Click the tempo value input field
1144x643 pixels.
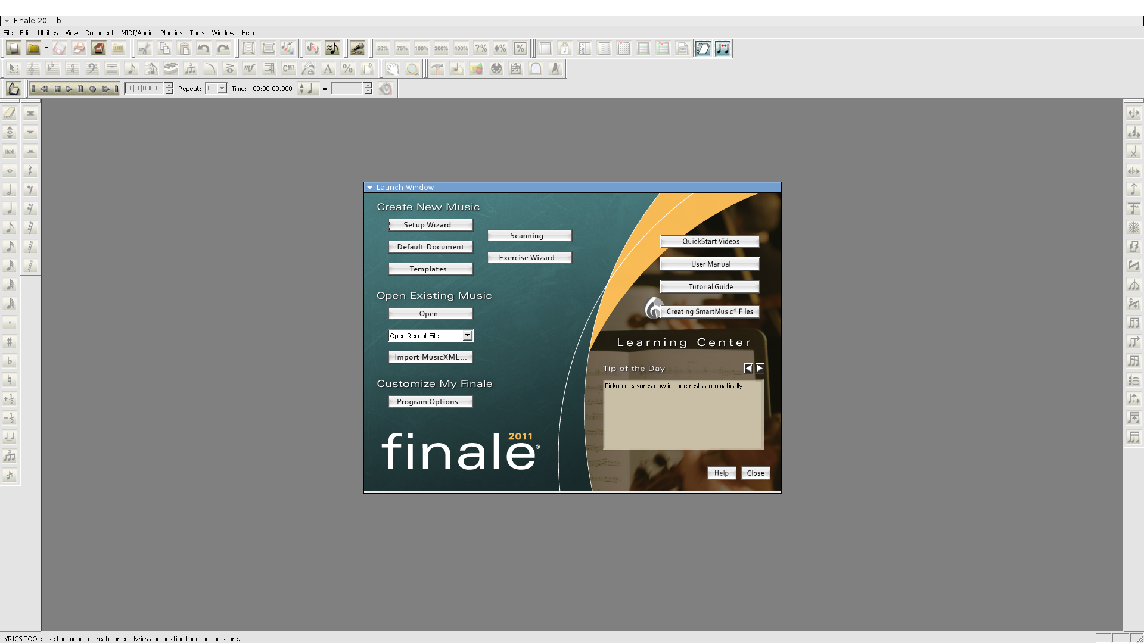[347, 89]
